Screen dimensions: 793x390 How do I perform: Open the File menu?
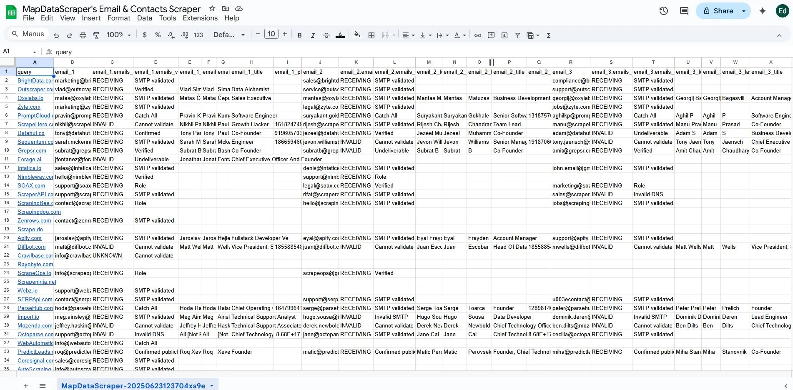[x=28, y=18]
